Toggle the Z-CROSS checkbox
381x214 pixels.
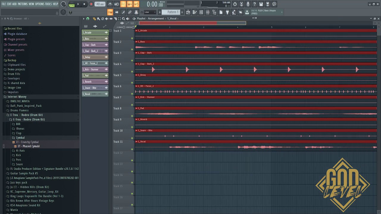click(124, 27)
